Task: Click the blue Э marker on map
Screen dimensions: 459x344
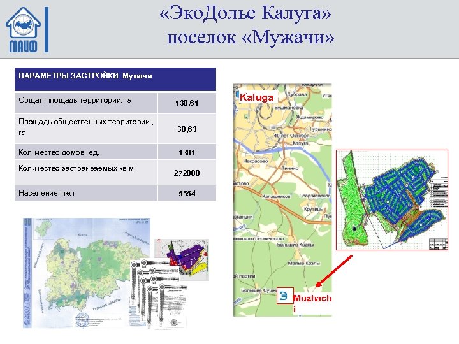Action: pyautogui.click(x=285, y=296)
